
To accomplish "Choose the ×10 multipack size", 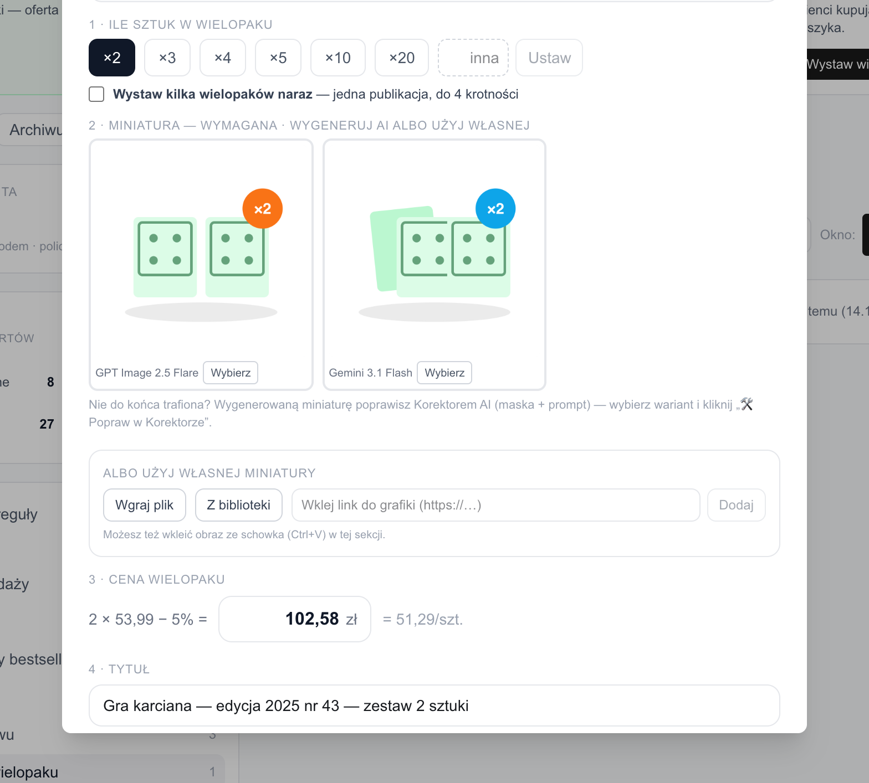I will coord(338,58).
